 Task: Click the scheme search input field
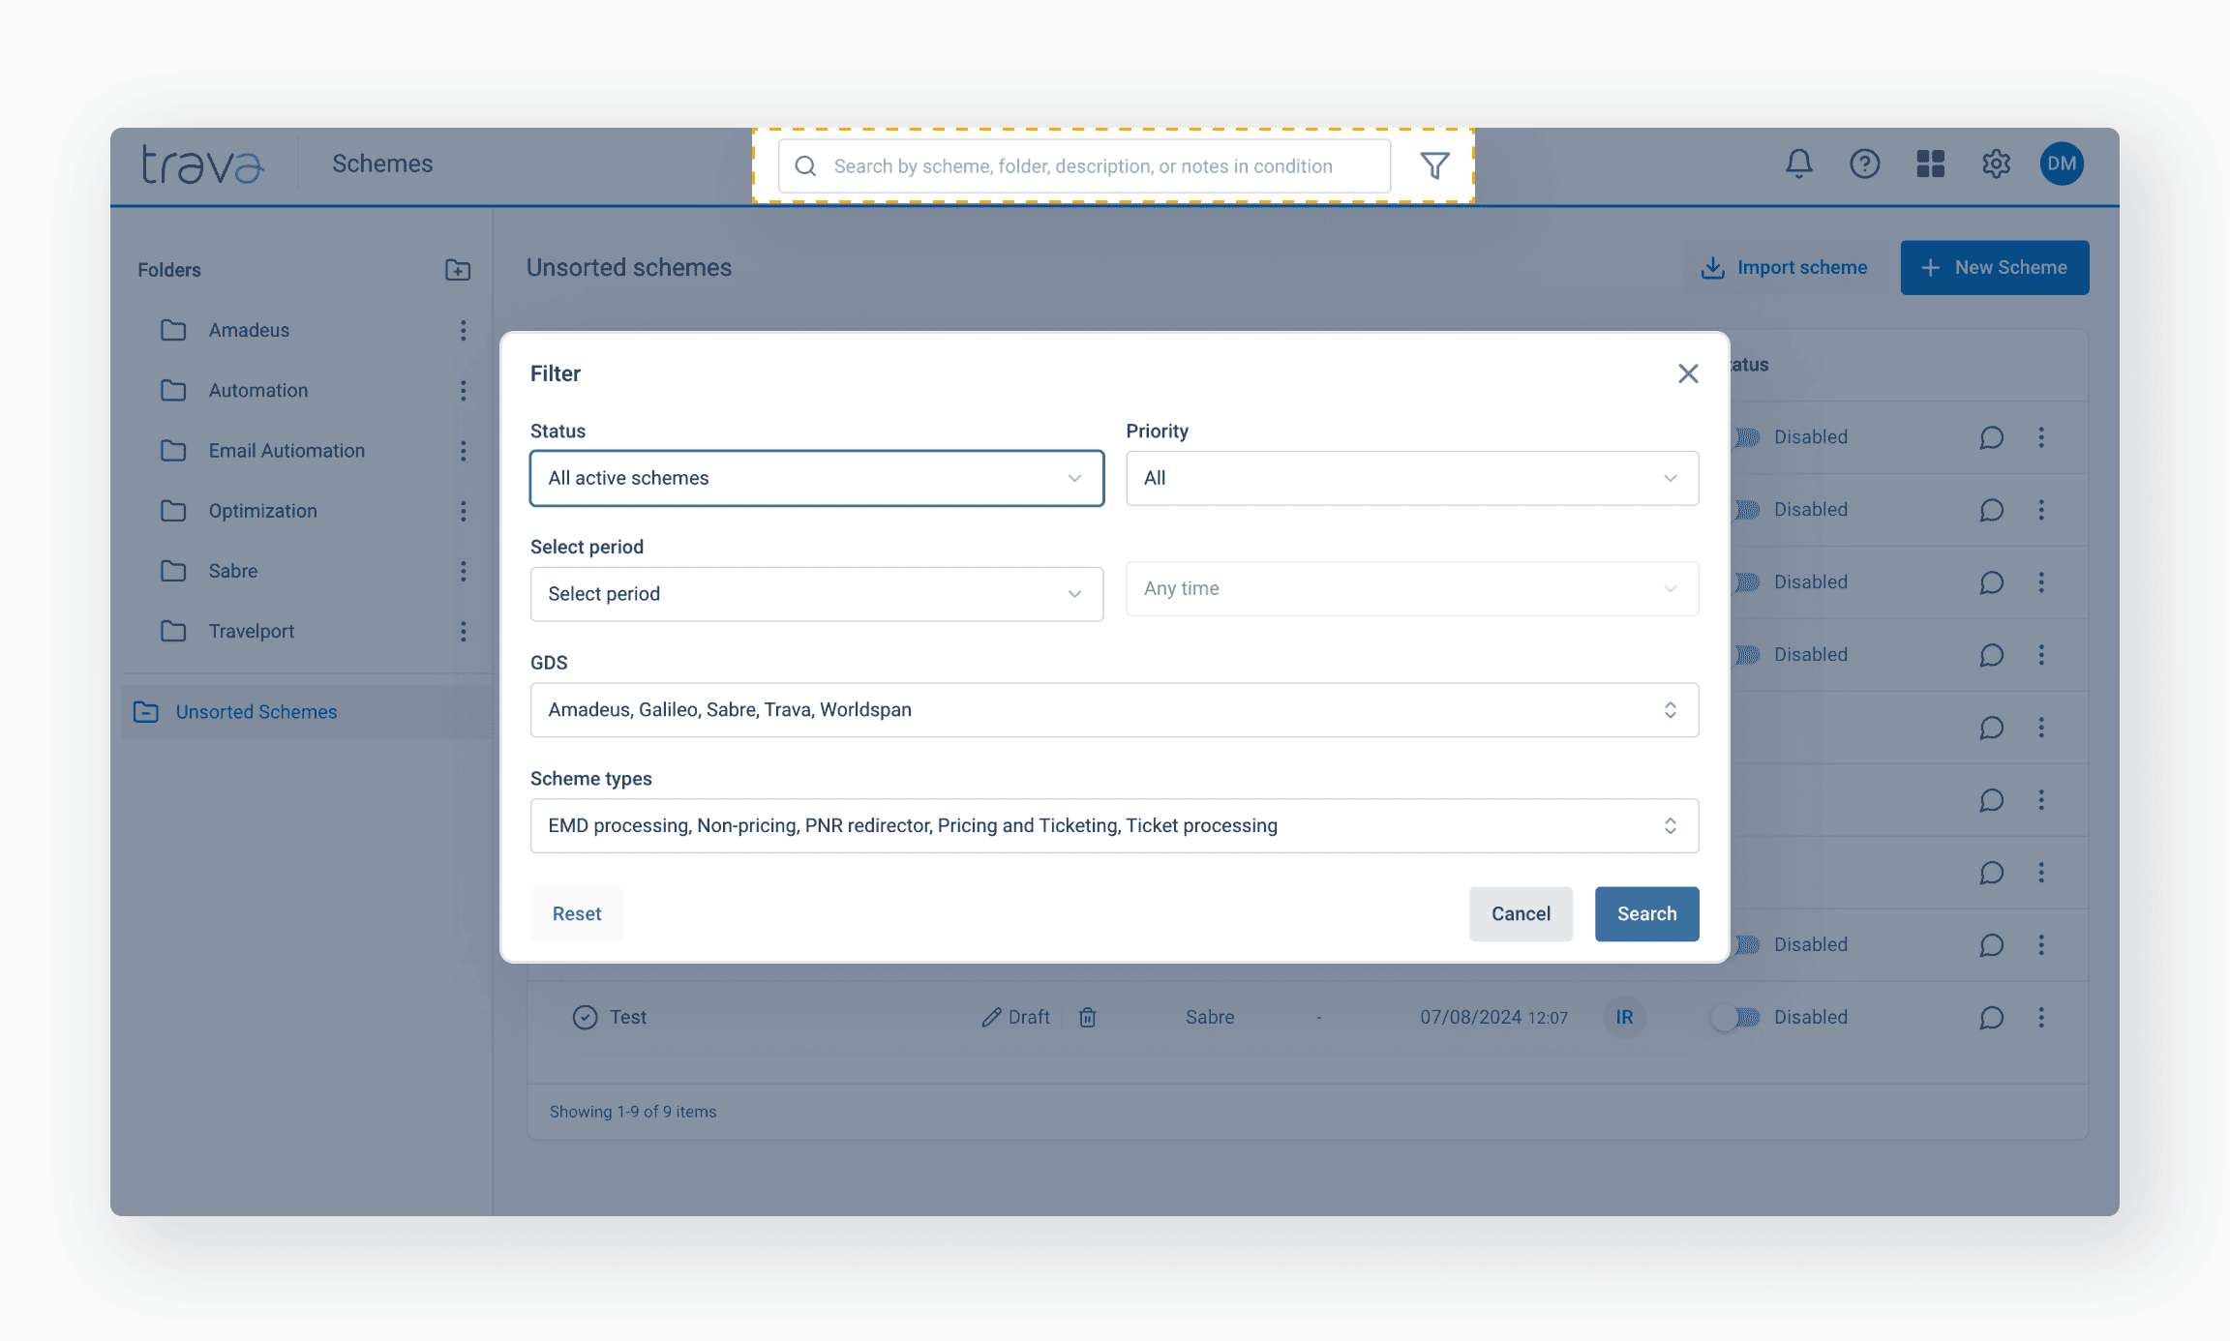point(1083,166)
